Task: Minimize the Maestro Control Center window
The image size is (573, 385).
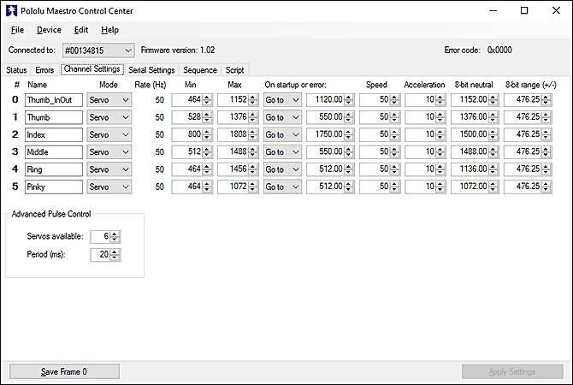Action: coord(493,10)
